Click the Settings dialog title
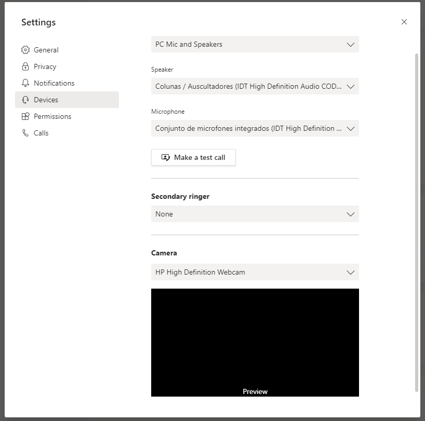425x421 pixels. coord(38,22)
